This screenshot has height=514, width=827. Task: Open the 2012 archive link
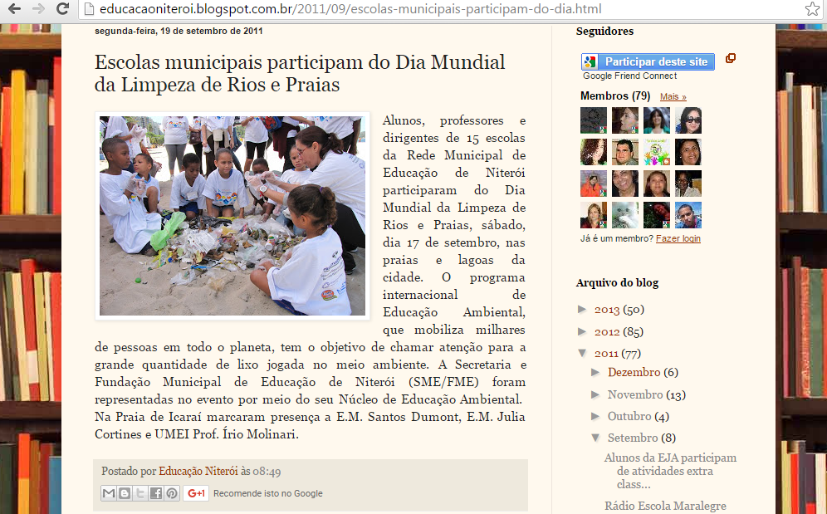coord(606,332)
